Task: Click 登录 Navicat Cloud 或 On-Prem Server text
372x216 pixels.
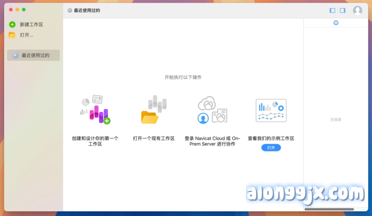Action: (x=212, y=141)
